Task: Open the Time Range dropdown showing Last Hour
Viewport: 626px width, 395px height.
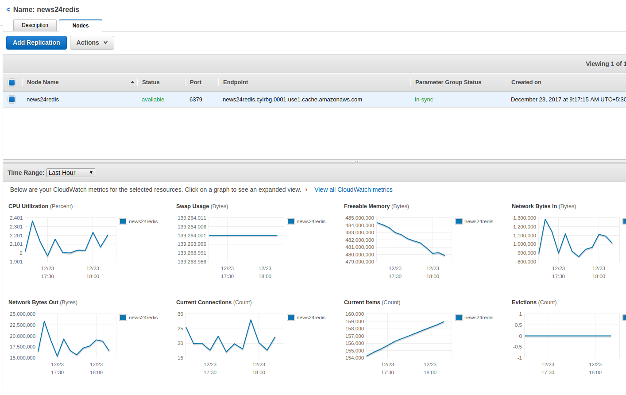Action: pyautogui.click(x=70, y=172)
